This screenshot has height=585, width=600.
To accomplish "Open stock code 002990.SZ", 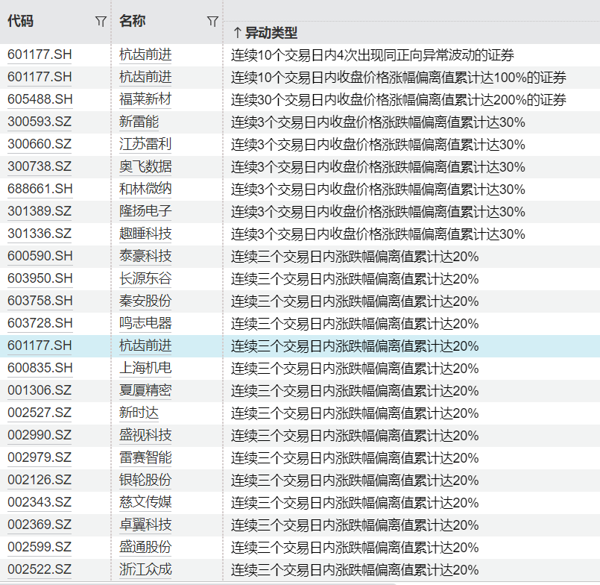I will click(x=40, y=435).
